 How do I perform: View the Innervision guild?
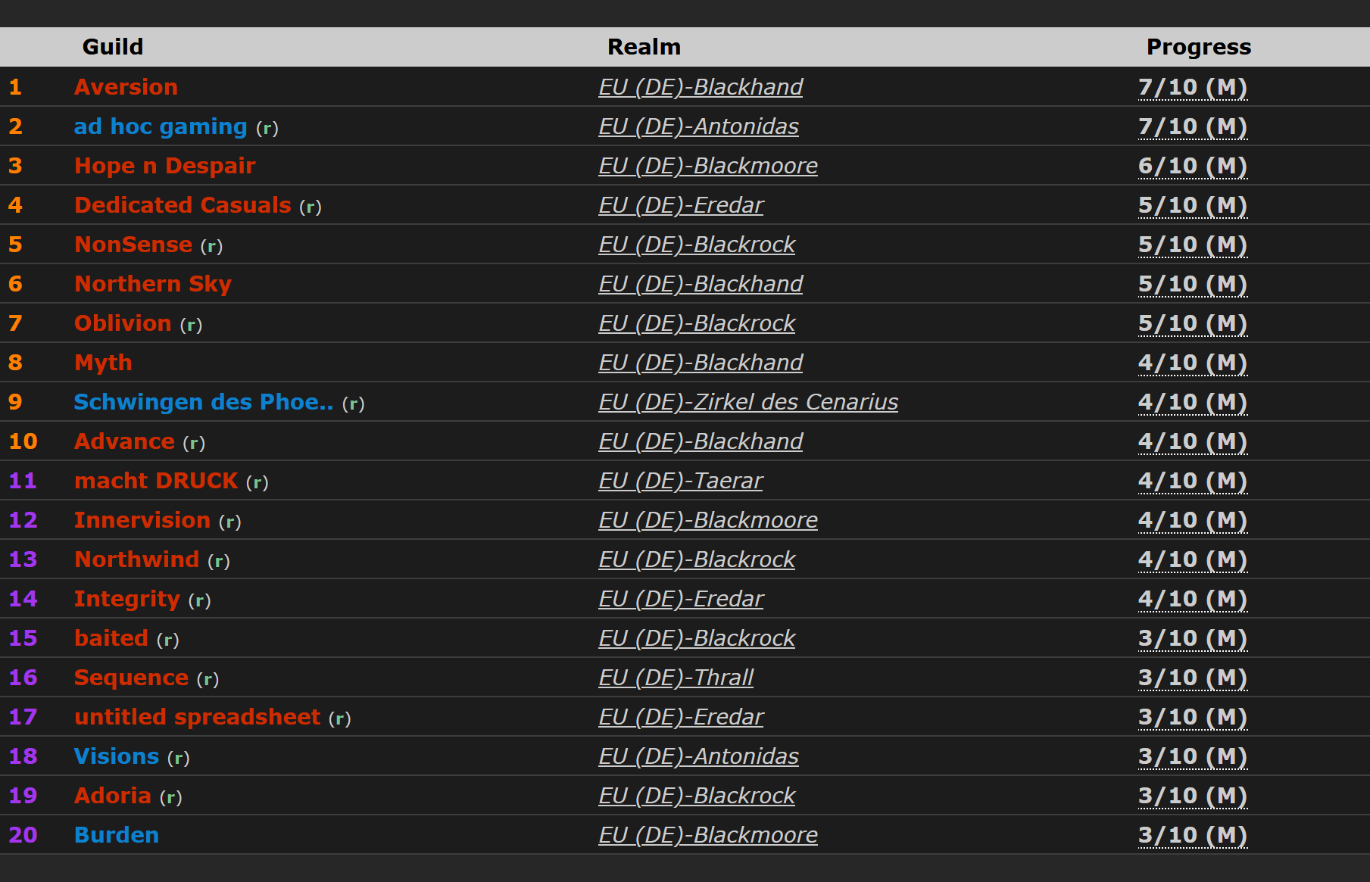pos(142,520)
